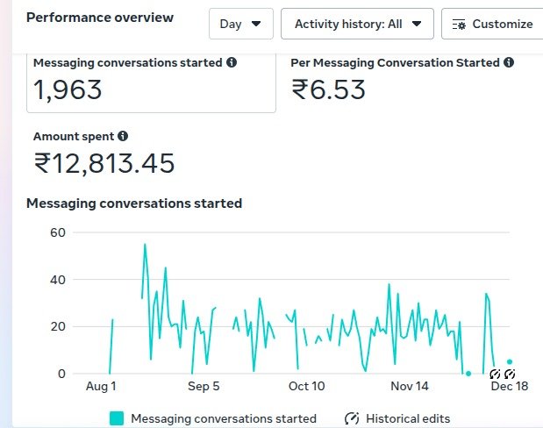Click the info icon beside Per Messaging Conversation Started
The height and width of the screenshot is (428, 543).
(x=509, y=62)
